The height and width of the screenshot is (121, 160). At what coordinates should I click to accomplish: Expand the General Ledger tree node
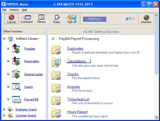(8, 74)
